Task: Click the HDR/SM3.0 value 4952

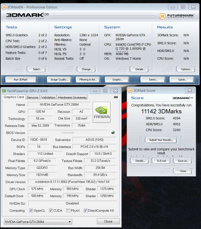Action: 177,124
